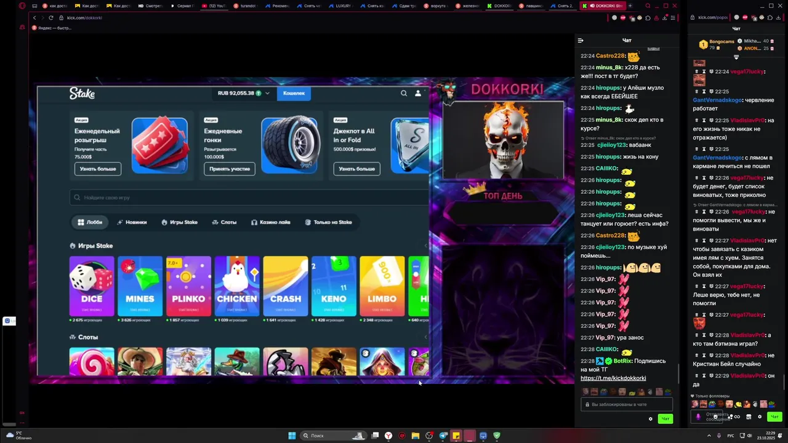Select the Новинки tab
The image size is (788, 443).
pyautogui.click(x=132, y=222)
